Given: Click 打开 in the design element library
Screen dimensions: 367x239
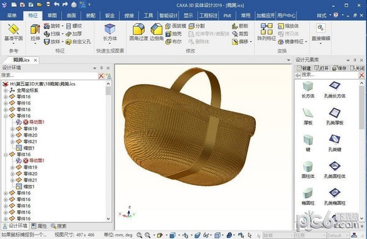Looking at the screenshot, I should point(322,68).
